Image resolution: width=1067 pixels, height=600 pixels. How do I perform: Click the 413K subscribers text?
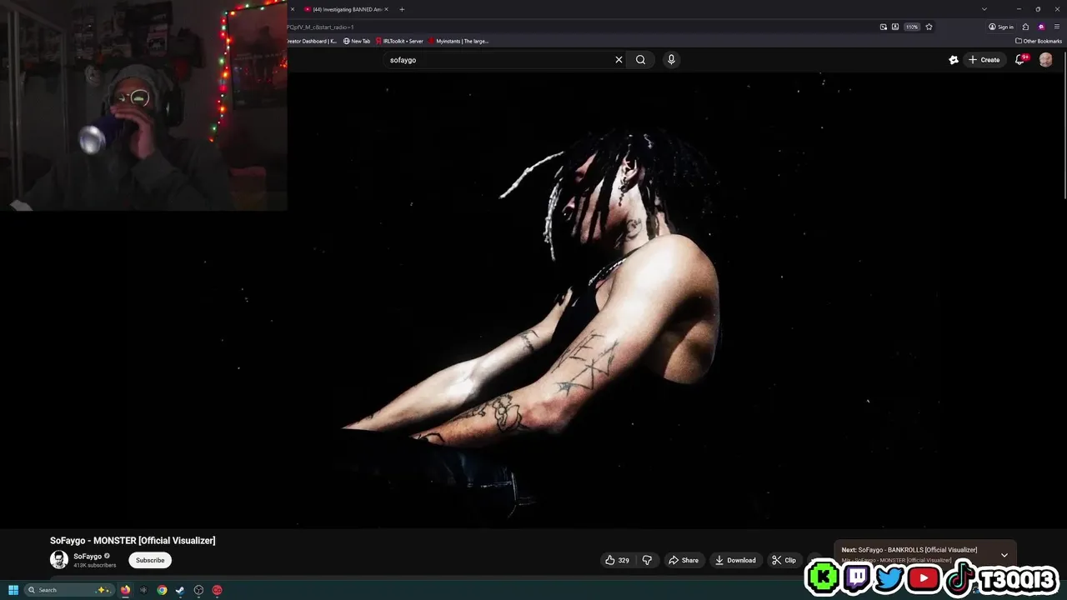95,566
